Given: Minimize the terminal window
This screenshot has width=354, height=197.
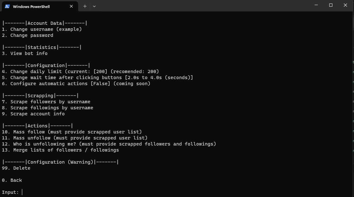Looking at the screenshot, I should pos(316,5).
